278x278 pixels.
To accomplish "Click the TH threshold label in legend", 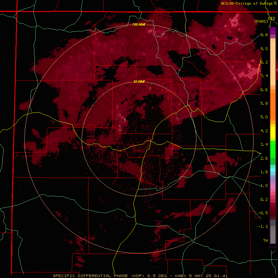I will click(265, 241).
